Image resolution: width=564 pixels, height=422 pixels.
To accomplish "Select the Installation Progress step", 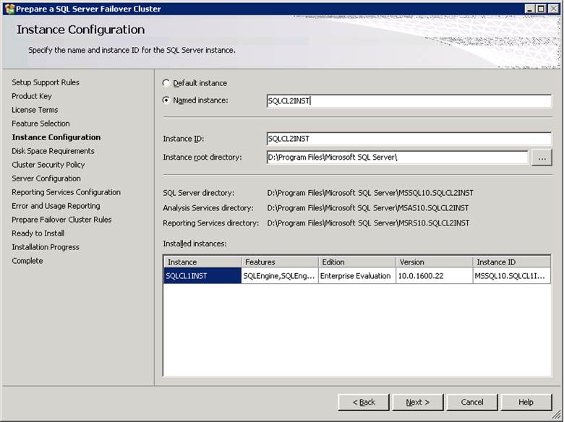I will click(46, 247).
